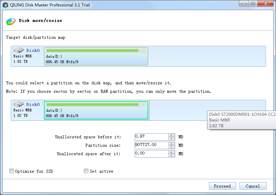The width and height of the screenshot is (276, 195).
Task: Click the Cancel button
Action: (x=253, y=186)
